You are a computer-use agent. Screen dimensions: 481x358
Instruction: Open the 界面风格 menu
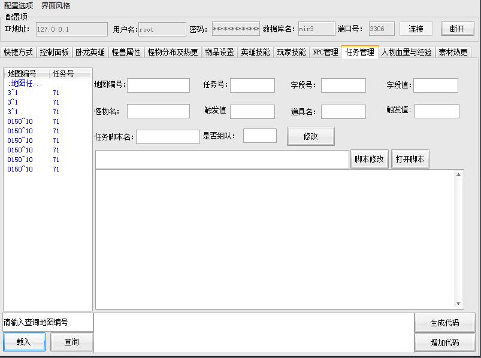tap(56, 6)
